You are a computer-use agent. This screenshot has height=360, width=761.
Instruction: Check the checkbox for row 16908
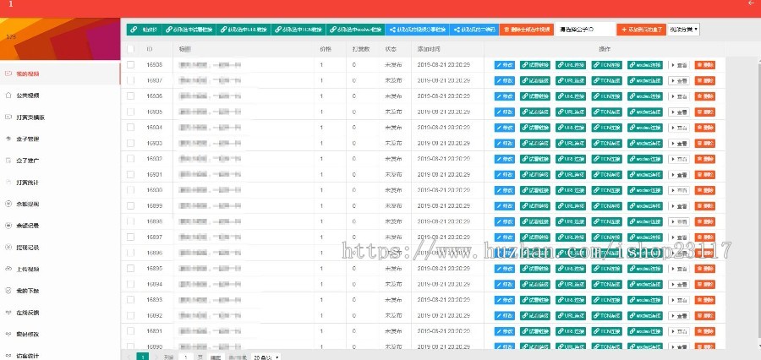pyautogui.click(x=130, y=64)
